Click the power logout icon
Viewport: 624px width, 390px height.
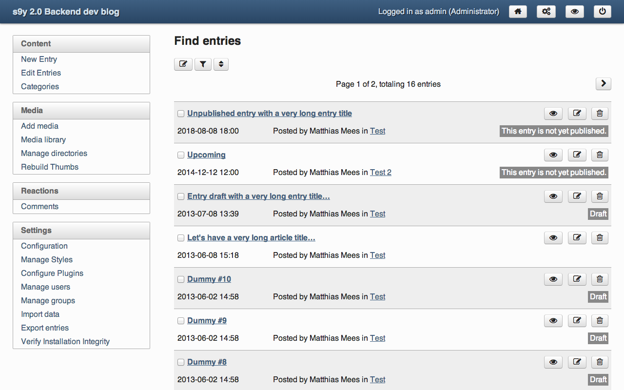click(603, 12)
